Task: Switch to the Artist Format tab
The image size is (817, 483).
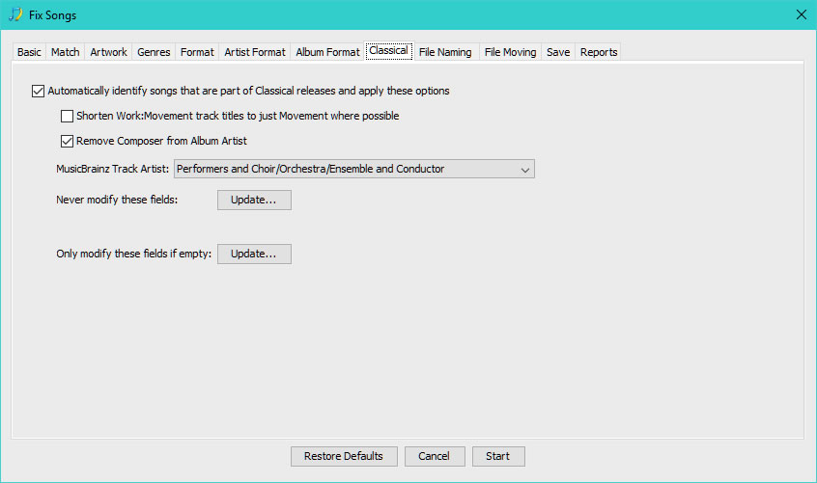Action: [x=255, y=52]
